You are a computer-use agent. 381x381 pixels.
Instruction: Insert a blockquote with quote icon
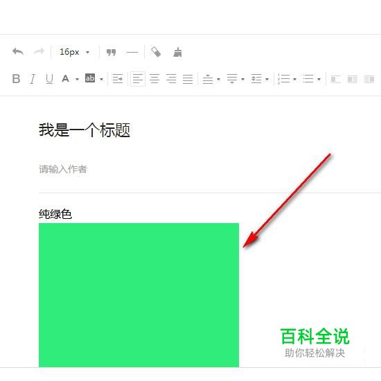click(111, 52)
